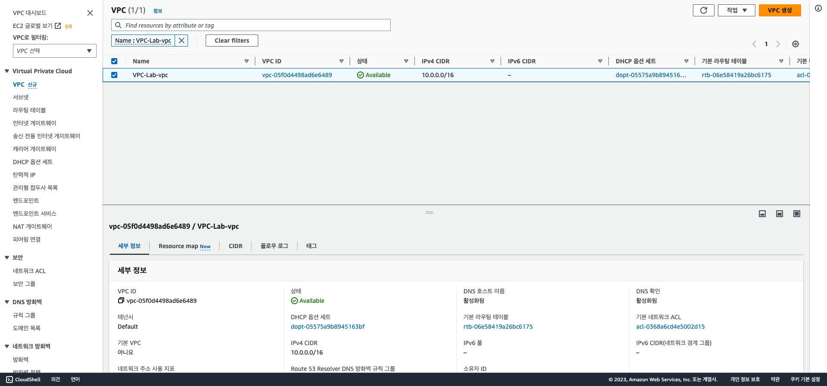827x386 pixels.
Task: Click the refresh VPC list button
Action: [x=704, y=10]
